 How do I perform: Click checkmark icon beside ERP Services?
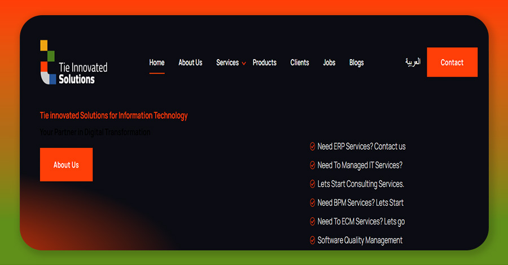tap(312, 147)
